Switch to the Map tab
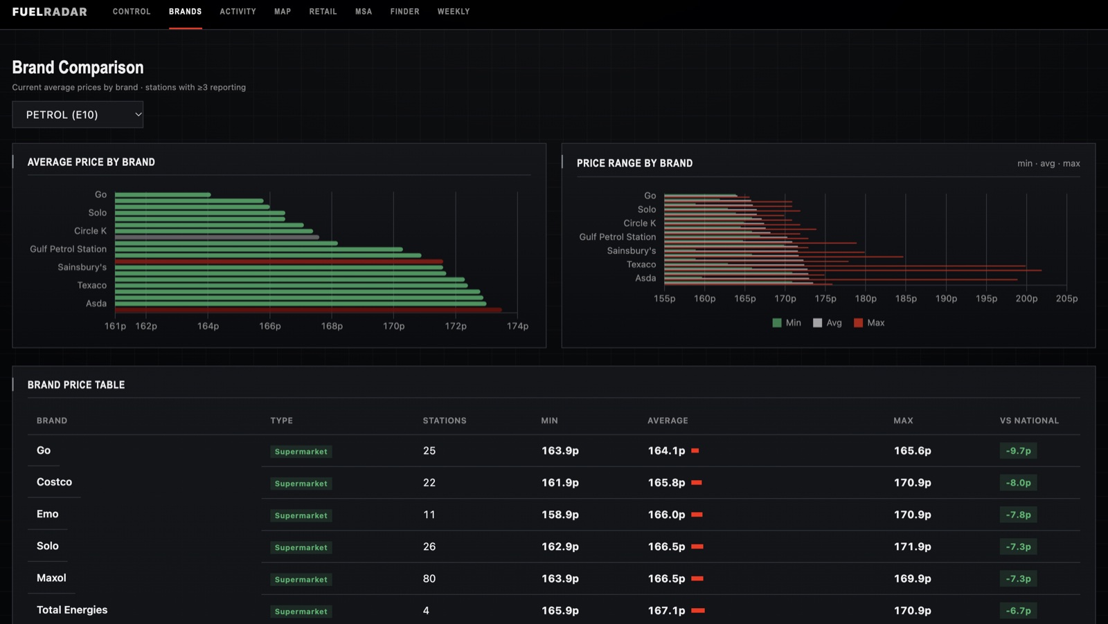The width and height of the screenshot is (1108, 624). 283,12
